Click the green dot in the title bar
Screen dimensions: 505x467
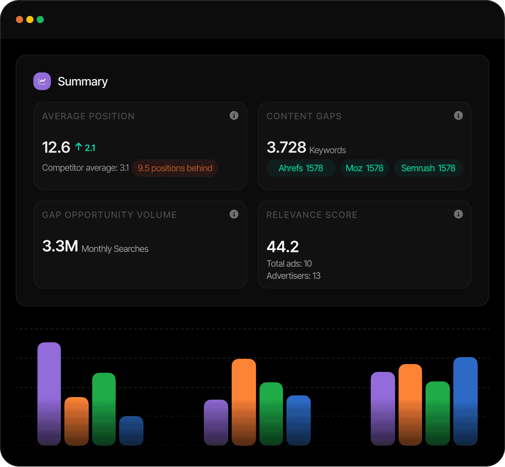tap(40, 19)
